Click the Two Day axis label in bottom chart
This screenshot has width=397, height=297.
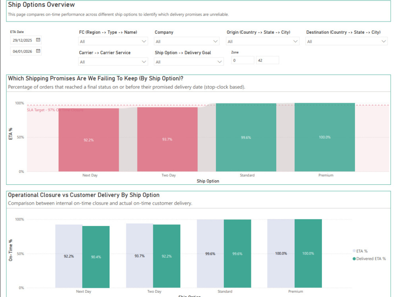coord(154,291)
